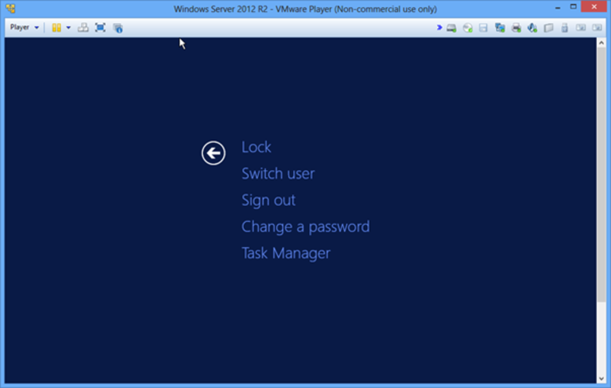Choose Change a password

point(305,226)
